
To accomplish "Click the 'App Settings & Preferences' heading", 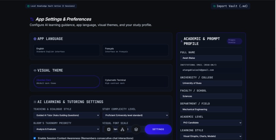I will (64, 19).
